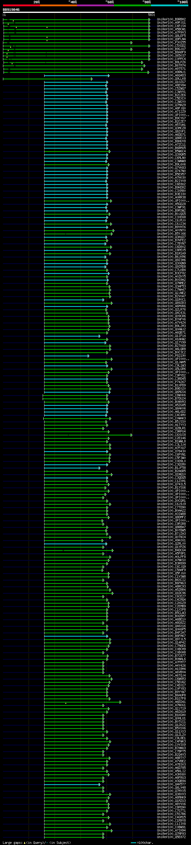Click cyan alignment bar of UniRef100_A6Q4D3
Screen dimensions: 191x845
[x=77, y=76]
